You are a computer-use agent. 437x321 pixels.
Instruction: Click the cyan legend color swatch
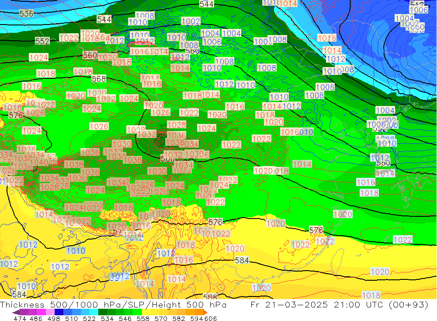94,312
